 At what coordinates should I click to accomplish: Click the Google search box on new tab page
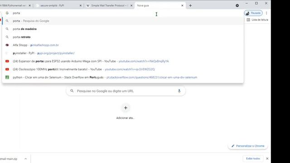pos(126,91)
